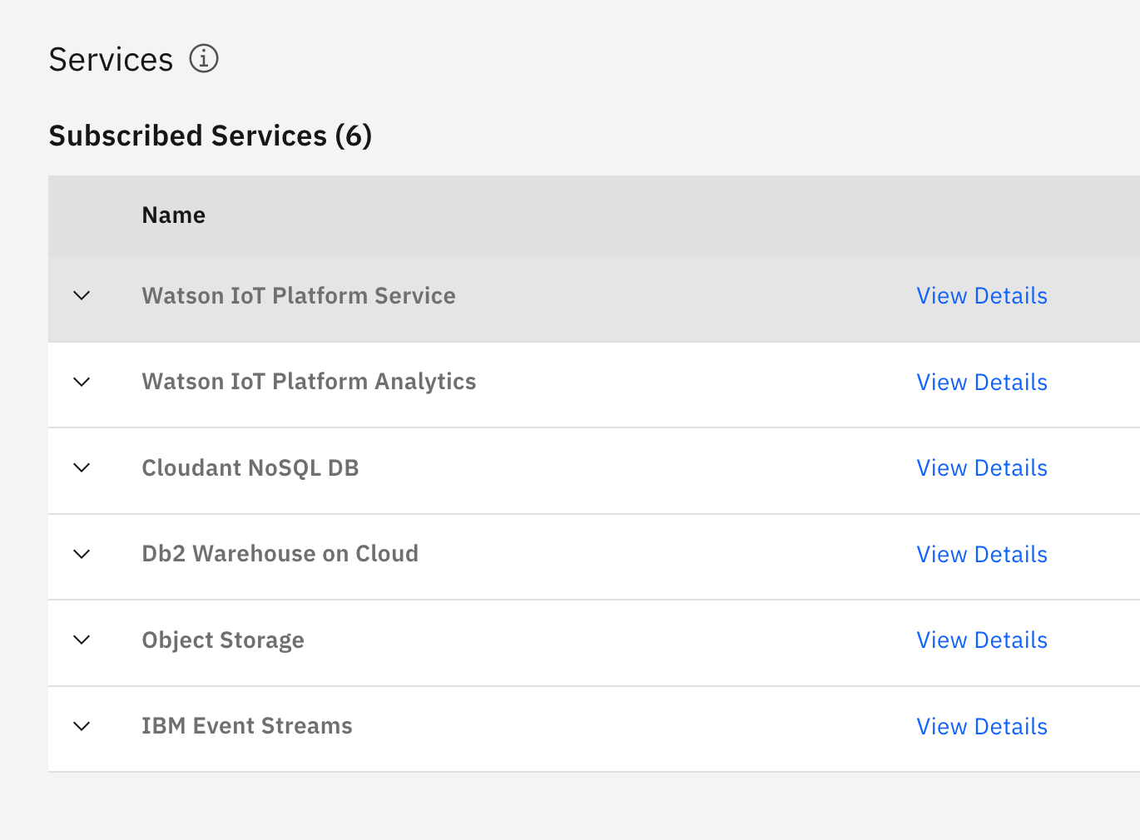Open View Details for Cloudant NoSQL DB

coord(982,468)
